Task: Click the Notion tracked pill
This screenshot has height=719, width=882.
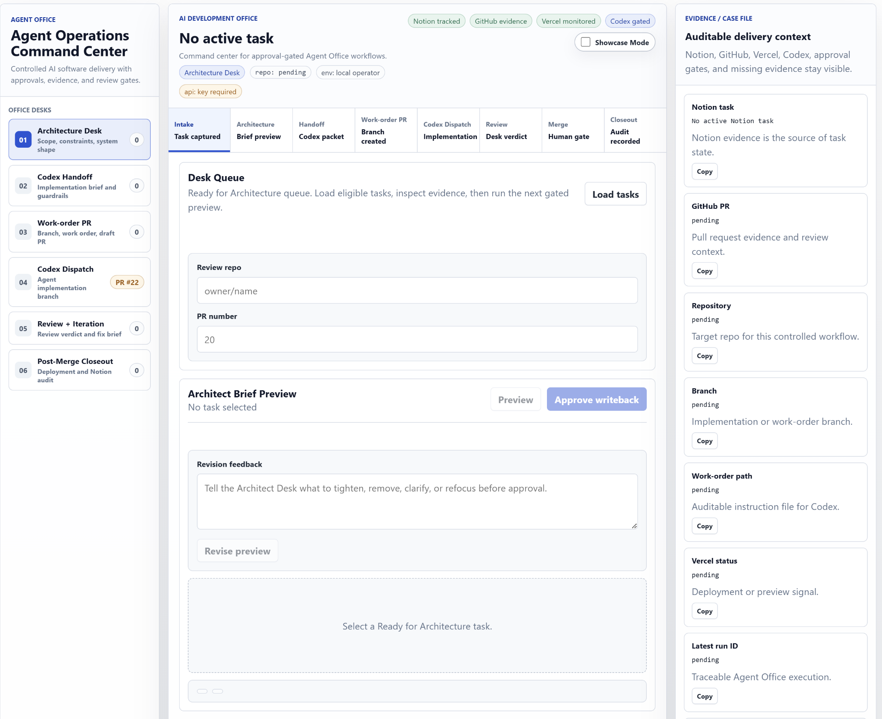Action: [x=436, y=21]
